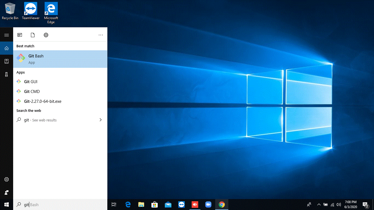Viewport: 374px width, 210px height.
Task: Launch Microsoft Edge from the taskbar
Action: tap(128, 205)
